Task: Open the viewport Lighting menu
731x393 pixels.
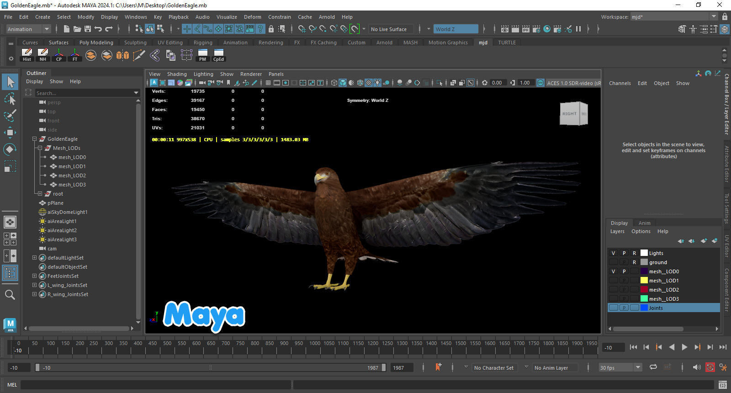Action: coord(203,74)
